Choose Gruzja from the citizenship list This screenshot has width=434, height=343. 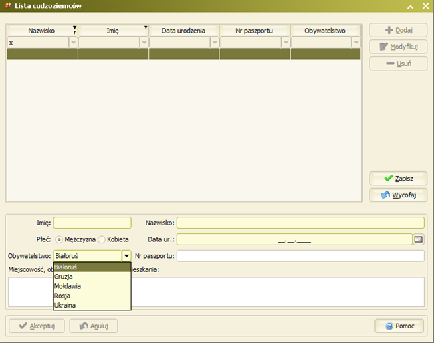tap(92, 277)
